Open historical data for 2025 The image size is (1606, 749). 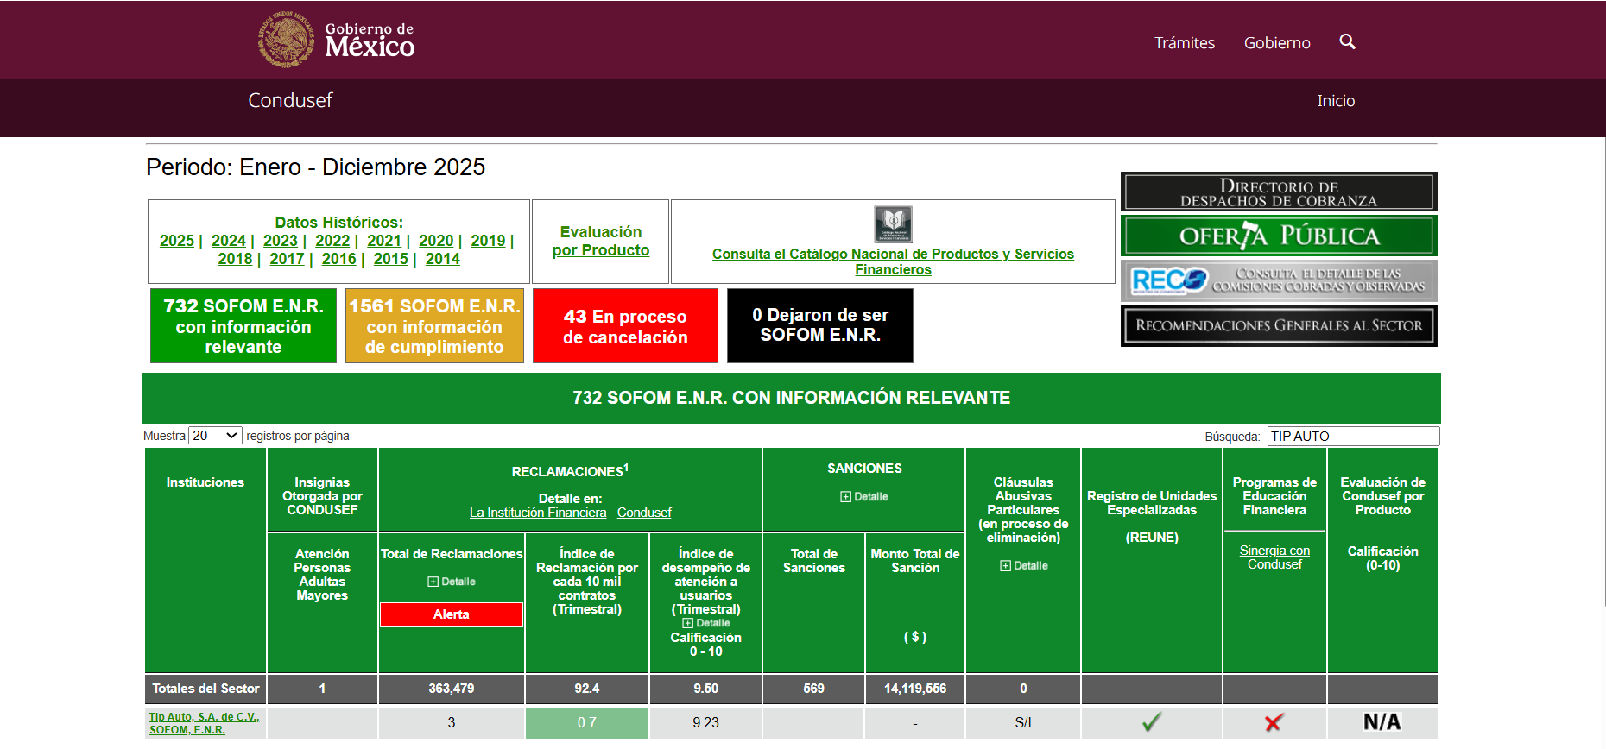click(177, 241)
